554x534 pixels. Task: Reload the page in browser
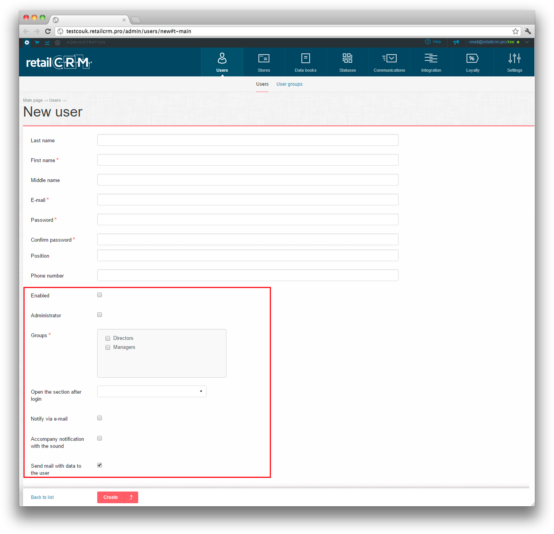click(48, 31)
